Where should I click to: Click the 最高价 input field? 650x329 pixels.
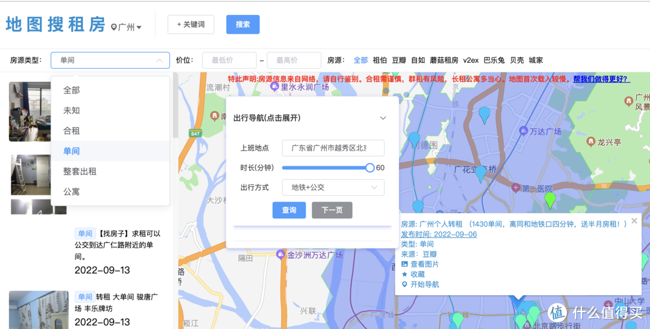coord(294,60)
